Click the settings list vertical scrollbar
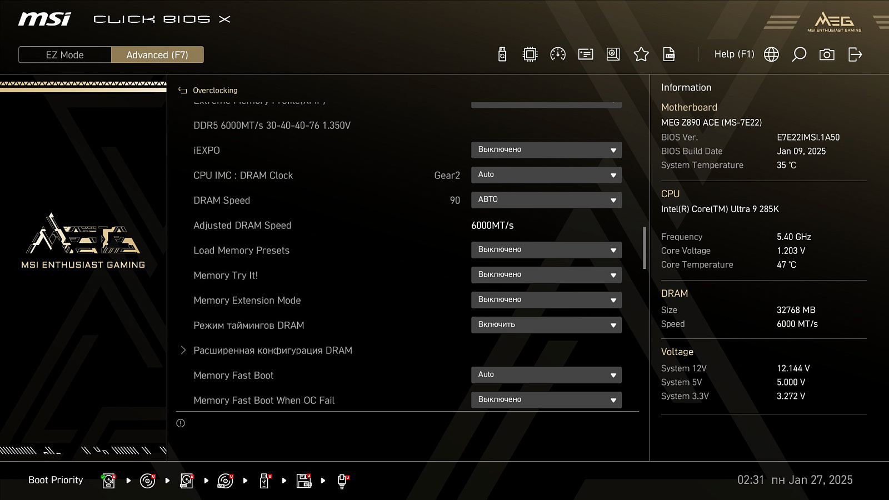889x500 pixels. click(x=645, y=248)
